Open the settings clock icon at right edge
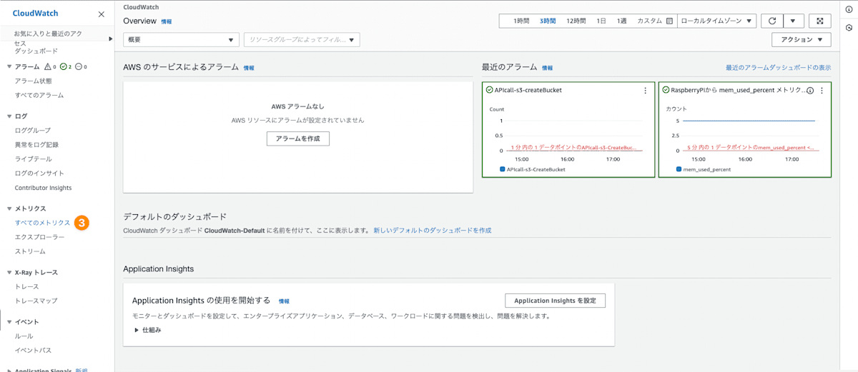 click(x=849, y=28)
